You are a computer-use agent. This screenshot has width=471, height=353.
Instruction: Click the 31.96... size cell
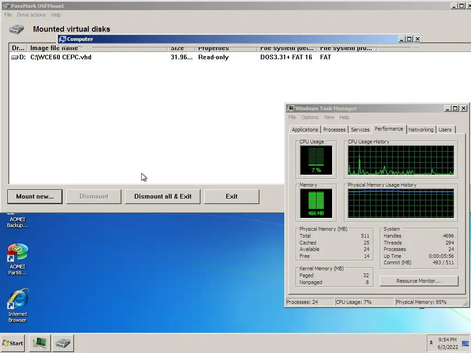tap(181, 57)
